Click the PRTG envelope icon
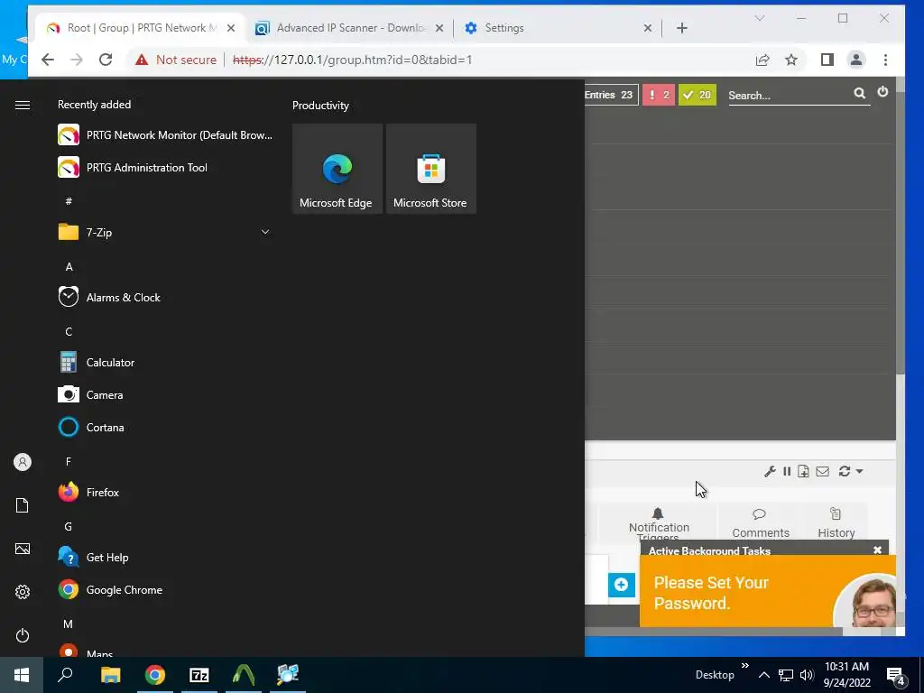Screen dimensions: 924x693 (x=823, y=471)
